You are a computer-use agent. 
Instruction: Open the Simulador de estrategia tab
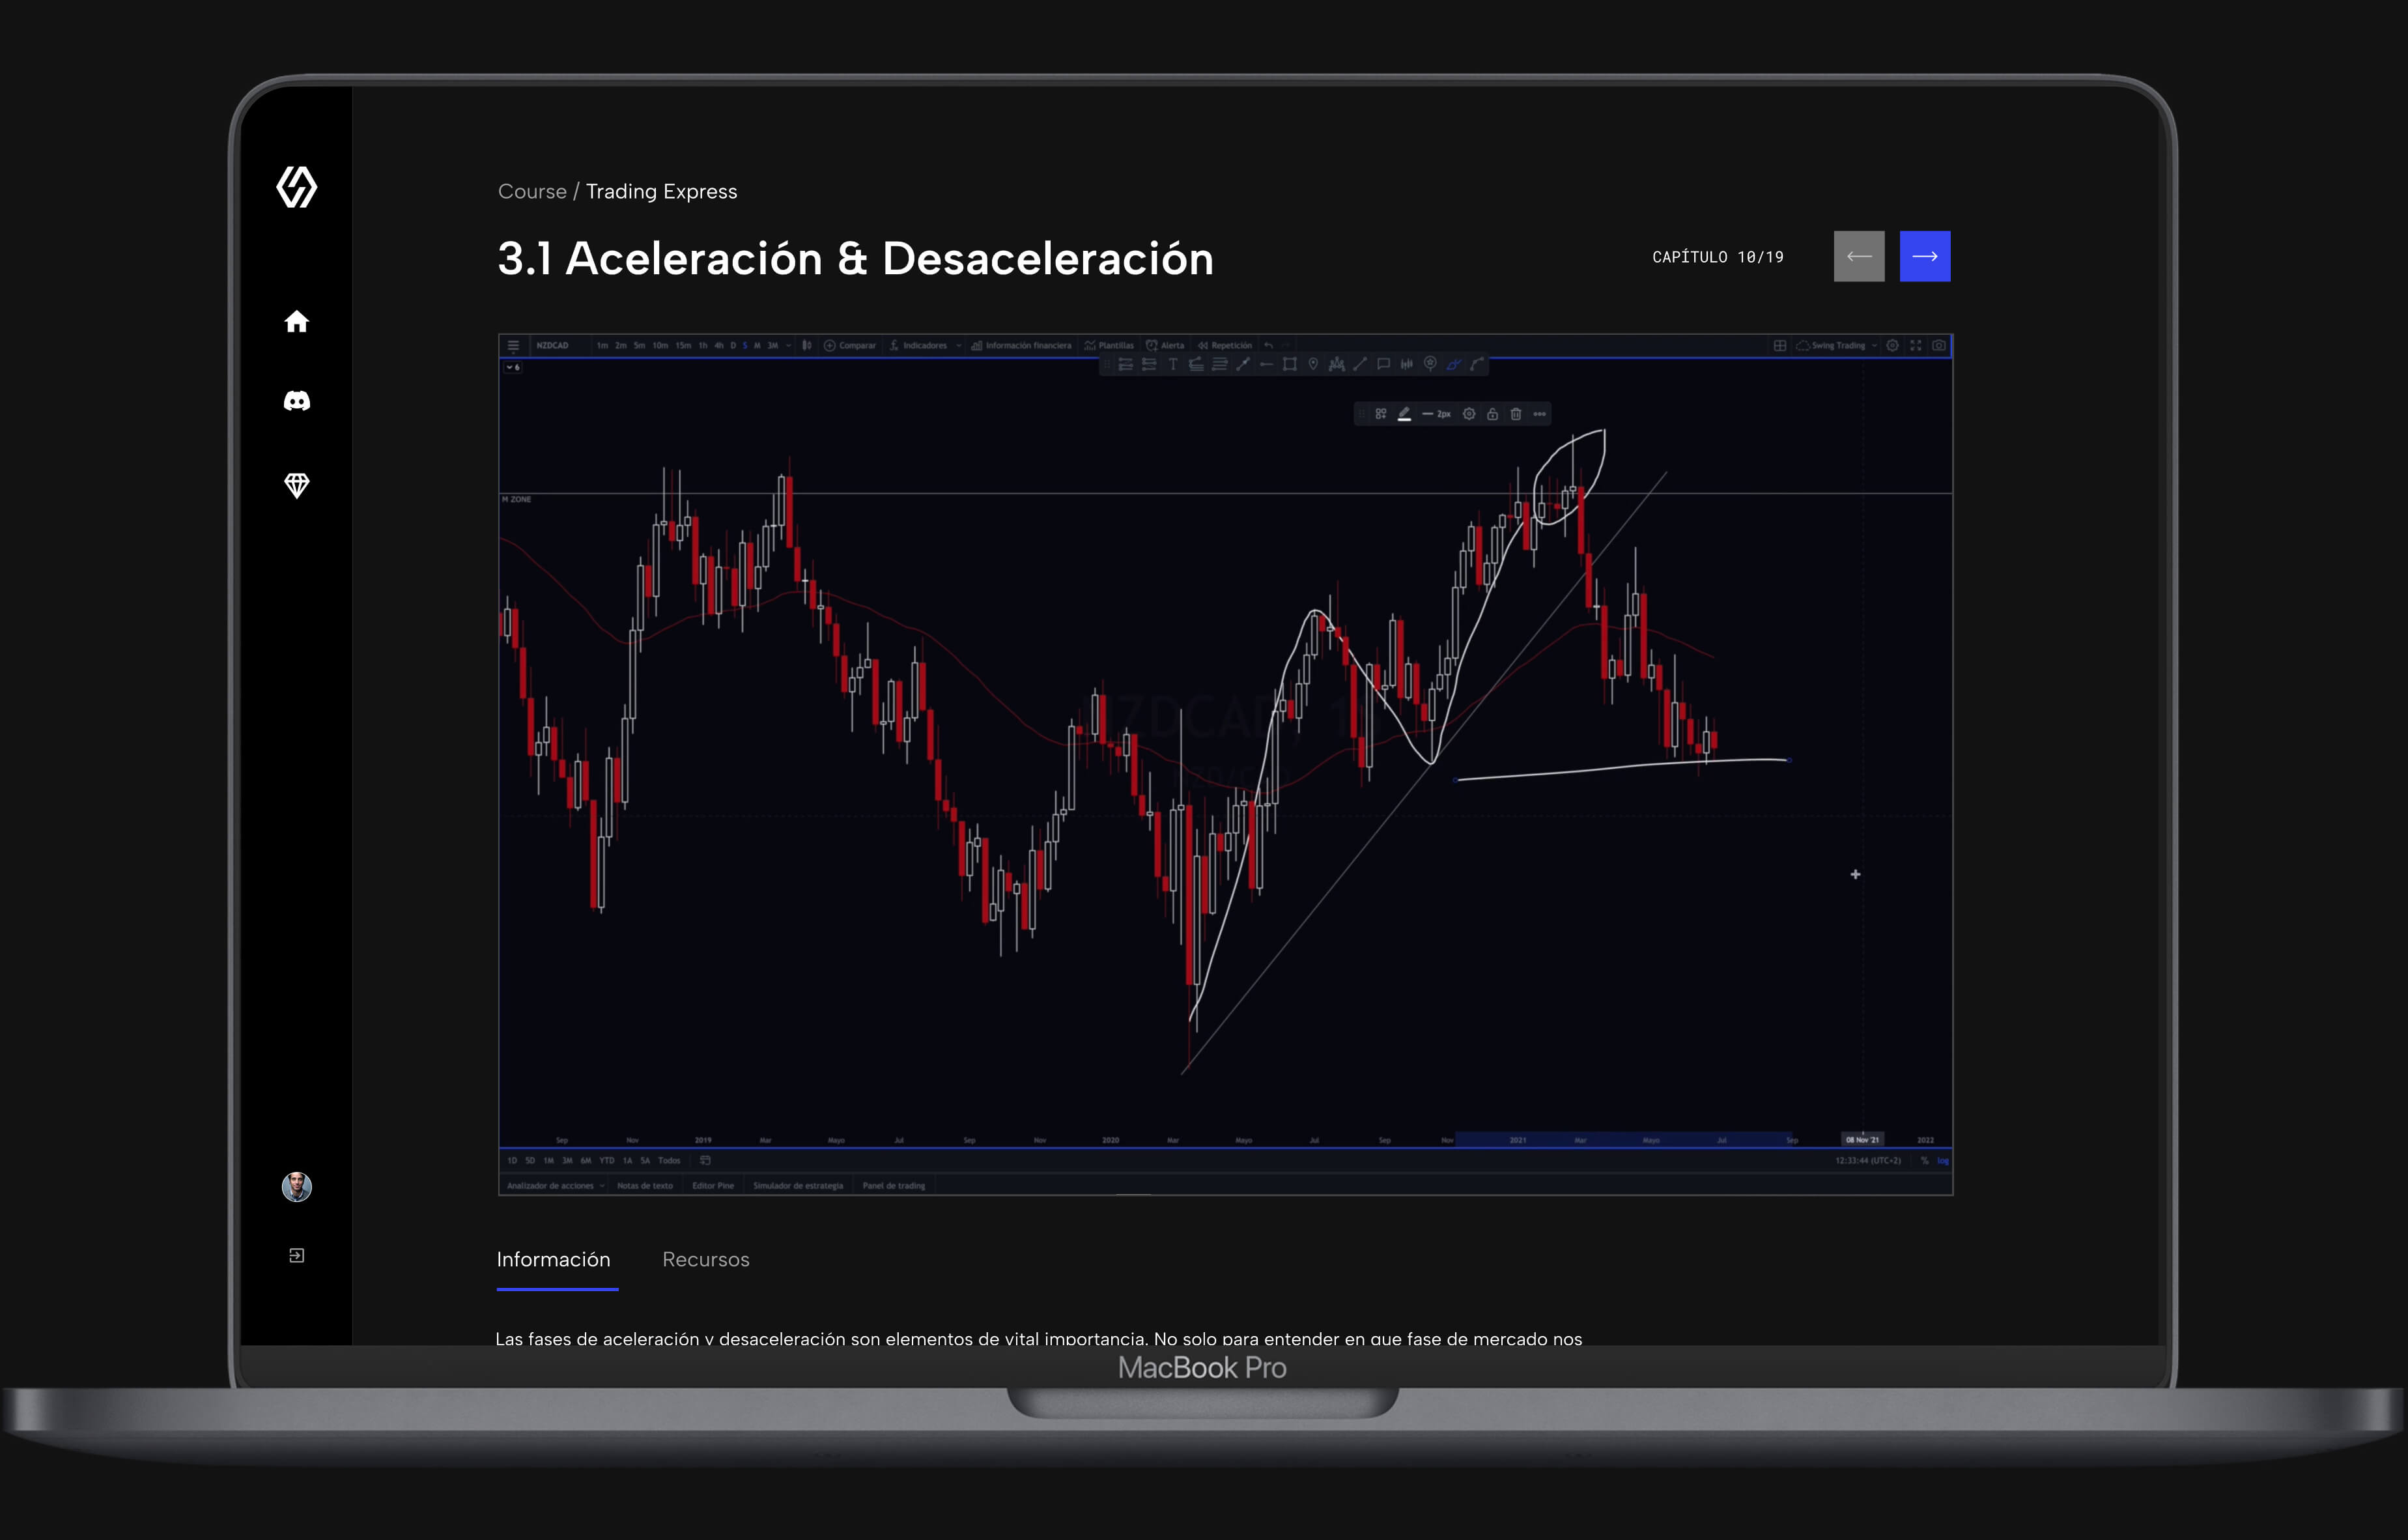[x=798, y=1185]
